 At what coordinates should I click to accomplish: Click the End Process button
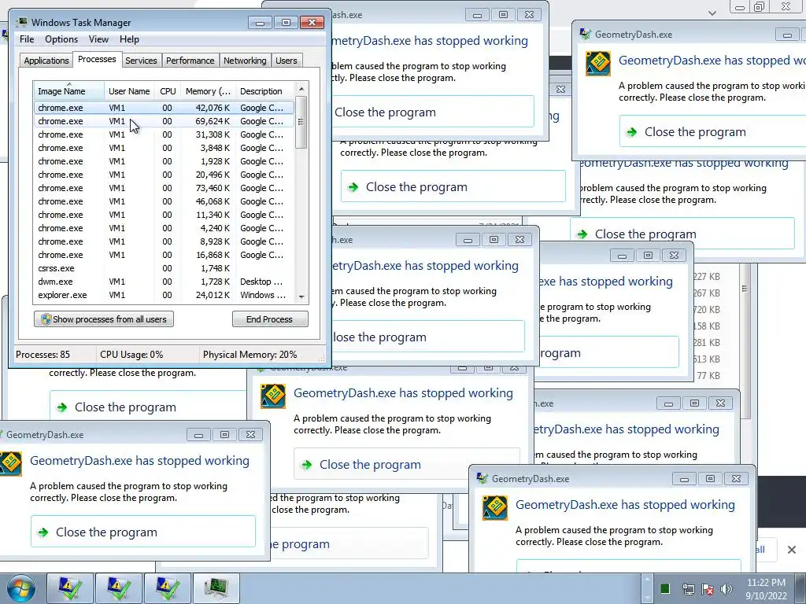(270, 319)
